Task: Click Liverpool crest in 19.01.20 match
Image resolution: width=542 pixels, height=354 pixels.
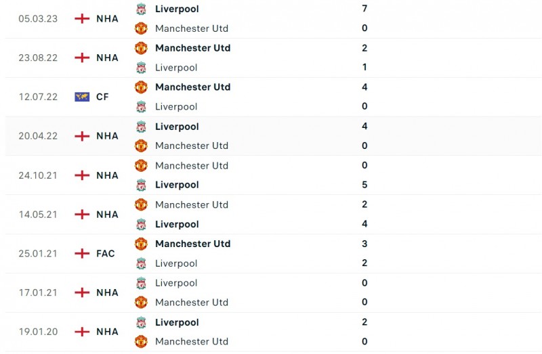Action: point(141,322)
